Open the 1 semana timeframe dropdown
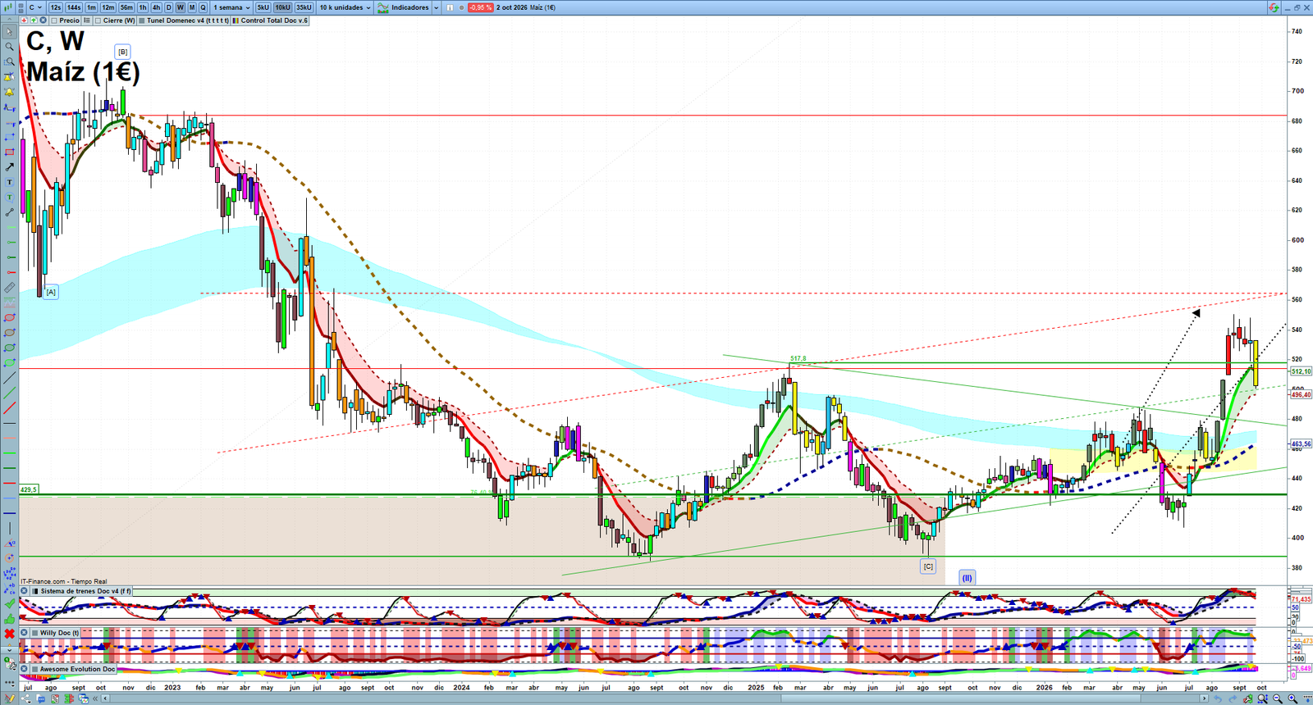The width and height of the screenshot is (1313, 705). click(x=232, y=7)
